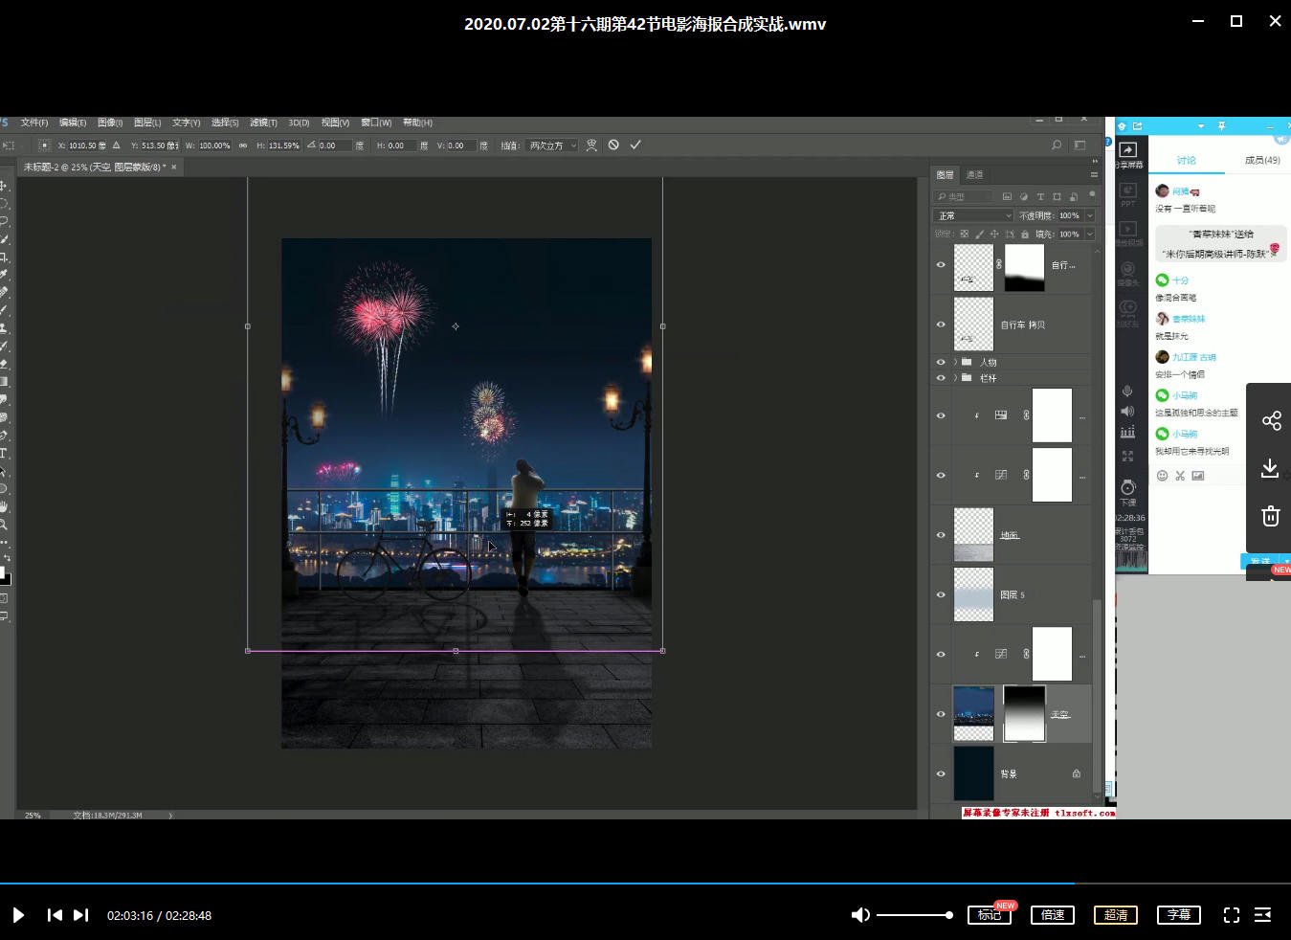This screenshot has height=940, width=1291.
Task: Click the trash icon on right overlay
Action: pyautogui.click(x=1270, y=516)
